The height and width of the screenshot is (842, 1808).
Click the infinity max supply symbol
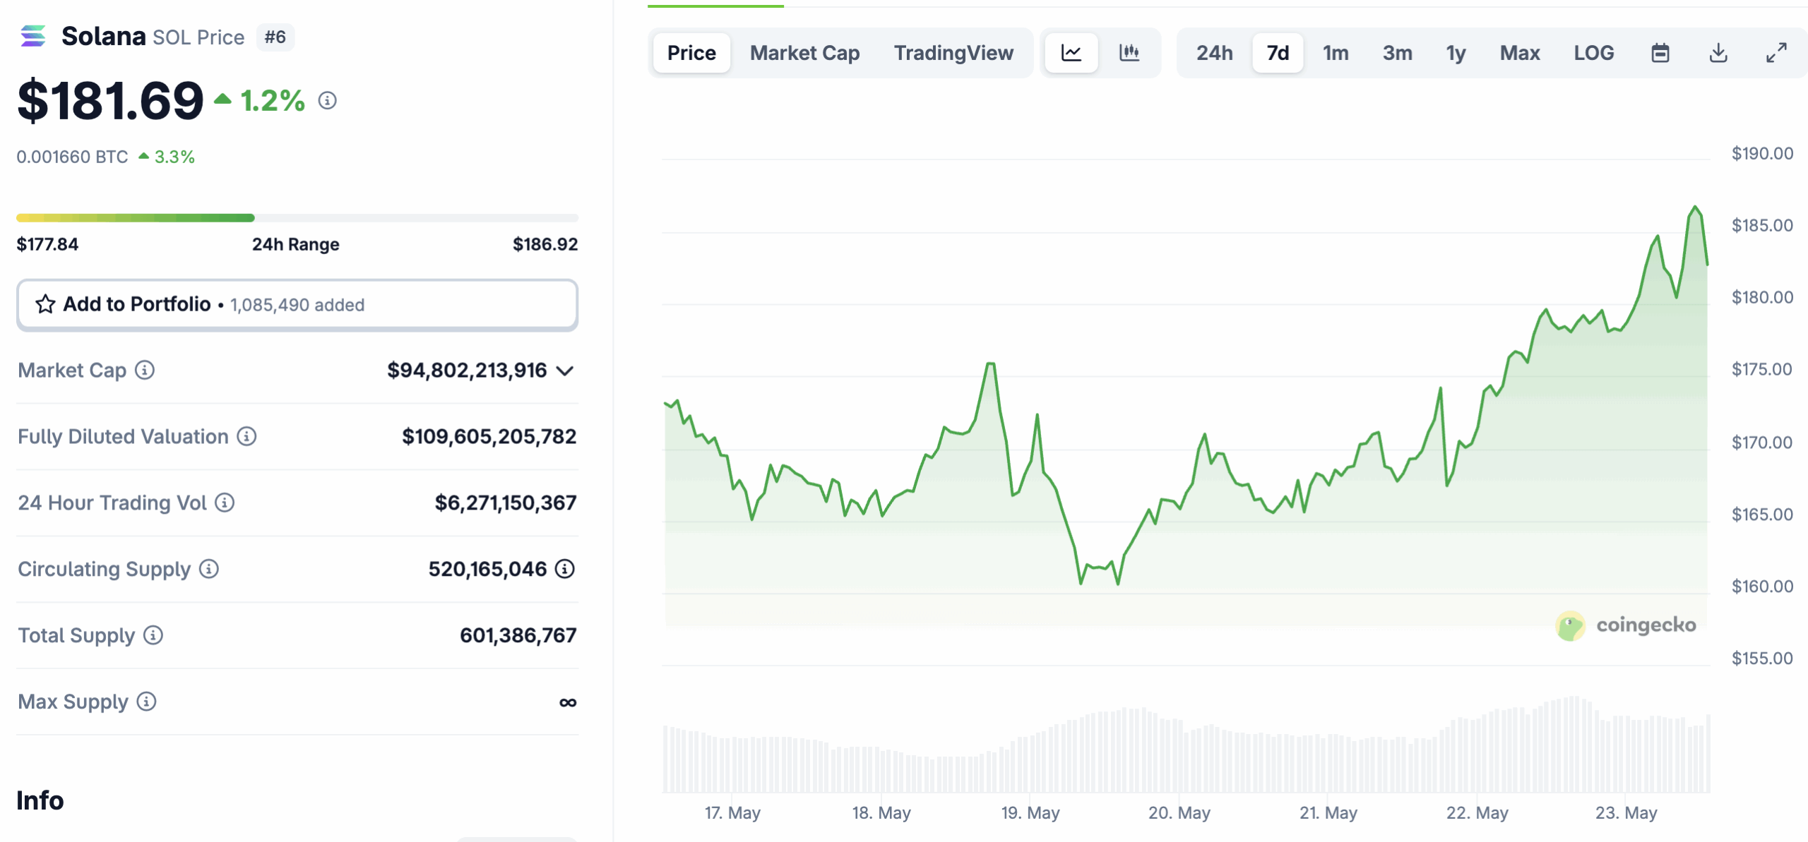click(568, 702)
